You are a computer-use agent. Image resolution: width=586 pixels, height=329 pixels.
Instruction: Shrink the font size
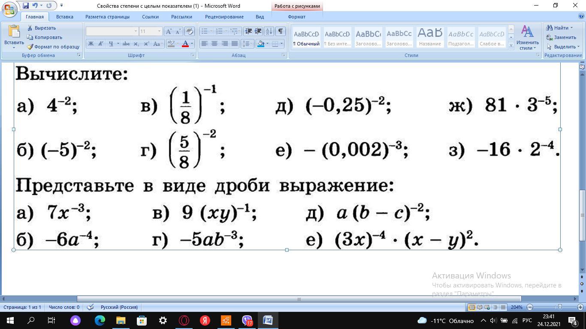pyautogui.click(x=178, y=31)
